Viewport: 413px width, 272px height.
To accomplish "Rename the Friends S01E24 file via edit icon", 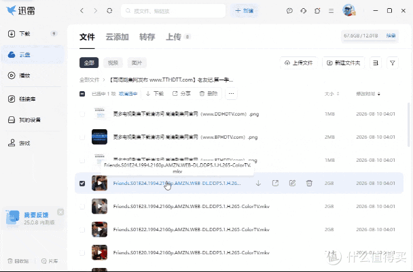I will pyautogui.click(x=292, y=183).
